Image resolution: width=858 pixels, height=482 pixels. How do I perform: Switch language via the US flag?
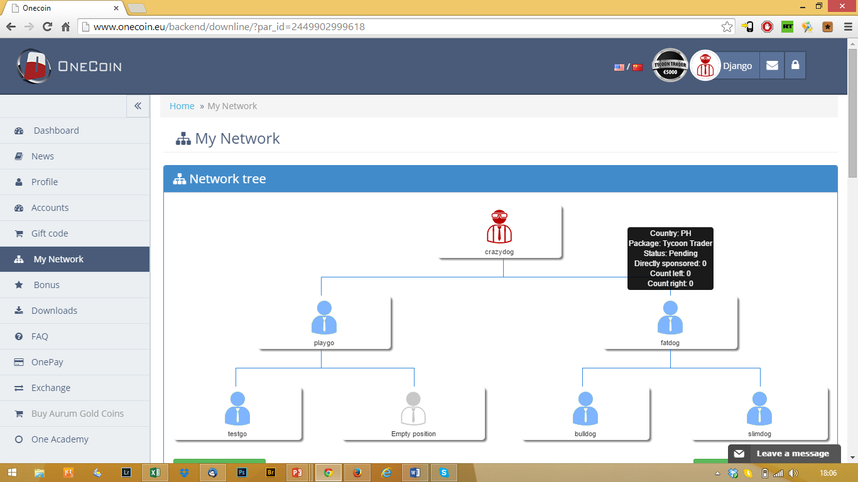[619, 67]
